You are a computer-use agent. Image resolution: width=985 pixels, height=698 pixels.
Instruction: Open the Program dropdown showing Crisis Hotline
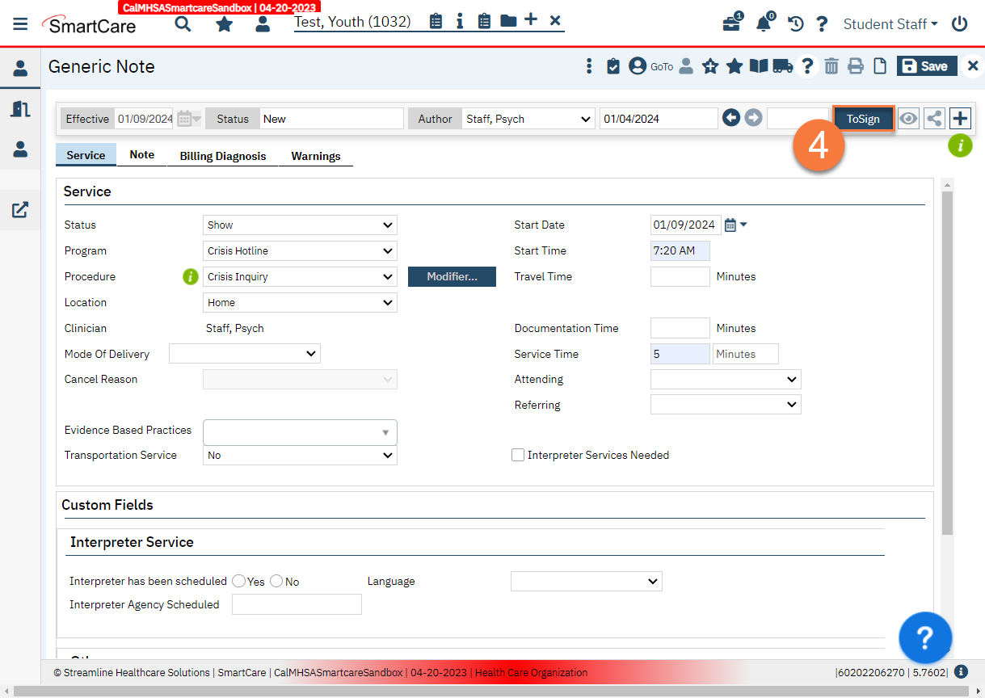300,250
